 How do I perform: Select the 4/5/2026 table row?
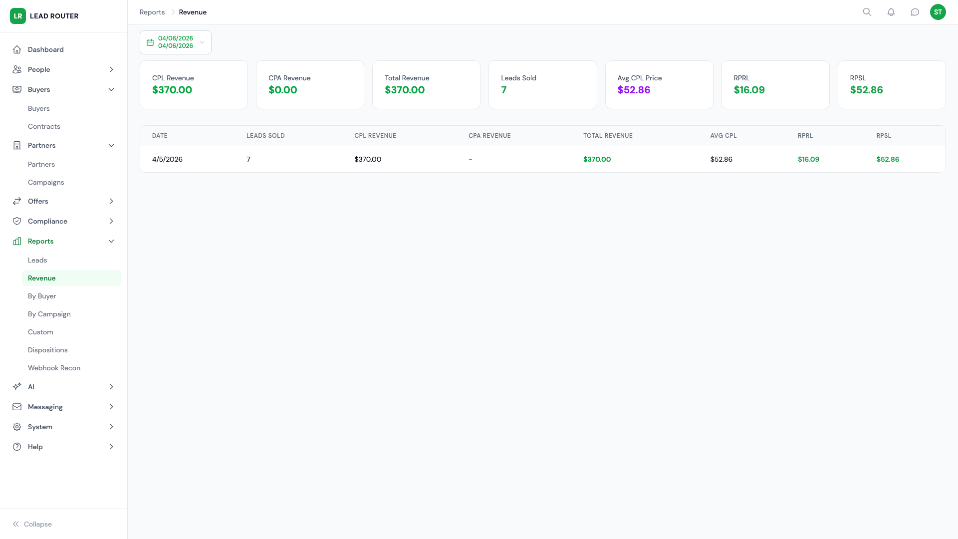[x=167, y=159]
